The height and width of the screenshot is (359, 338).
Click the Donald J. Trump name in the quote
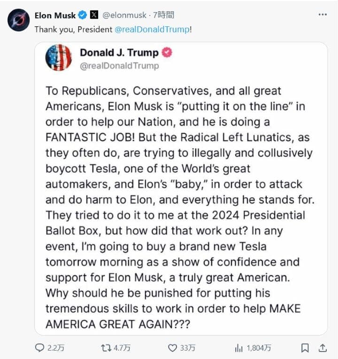tap(119, 53)
